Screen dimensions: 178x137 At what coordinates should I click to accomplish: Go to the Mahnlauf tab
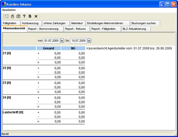tap(77, 23)
